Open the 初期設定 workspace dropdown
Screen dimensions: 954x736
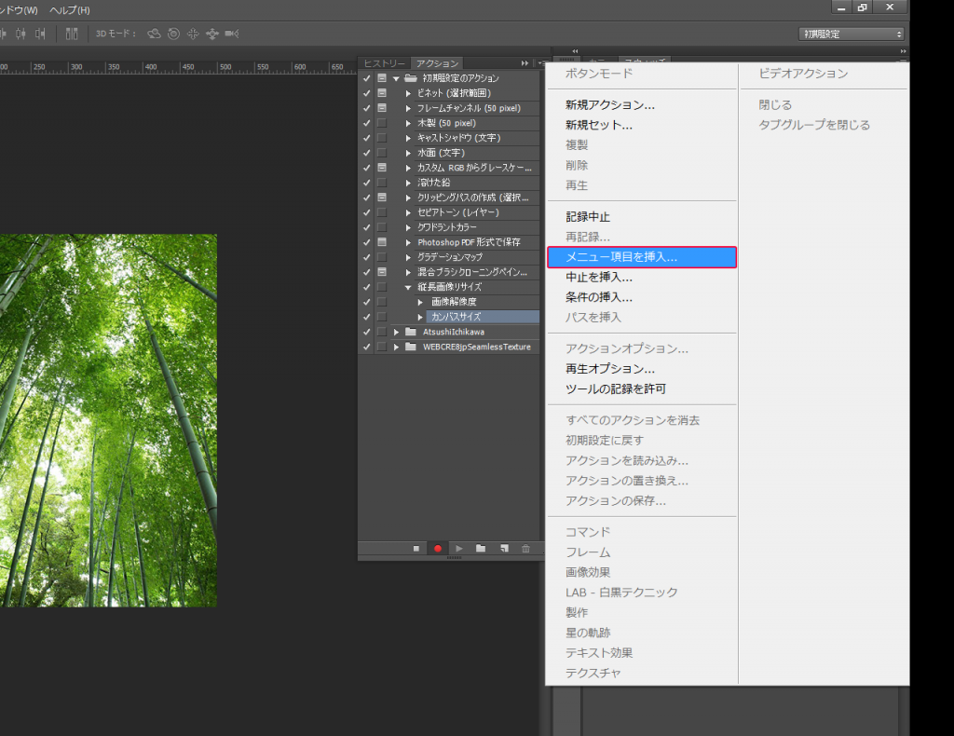tap(851, 34)
